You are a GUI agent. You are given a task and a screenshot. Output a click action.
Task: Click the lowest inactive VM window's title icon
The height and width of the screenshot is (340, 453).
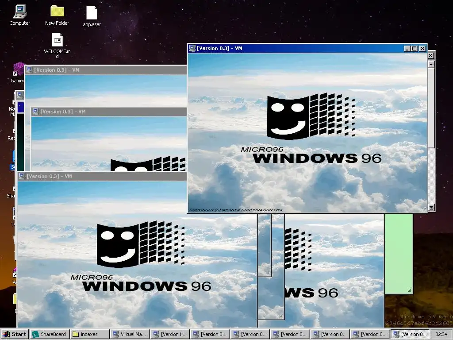click(22, 176)
